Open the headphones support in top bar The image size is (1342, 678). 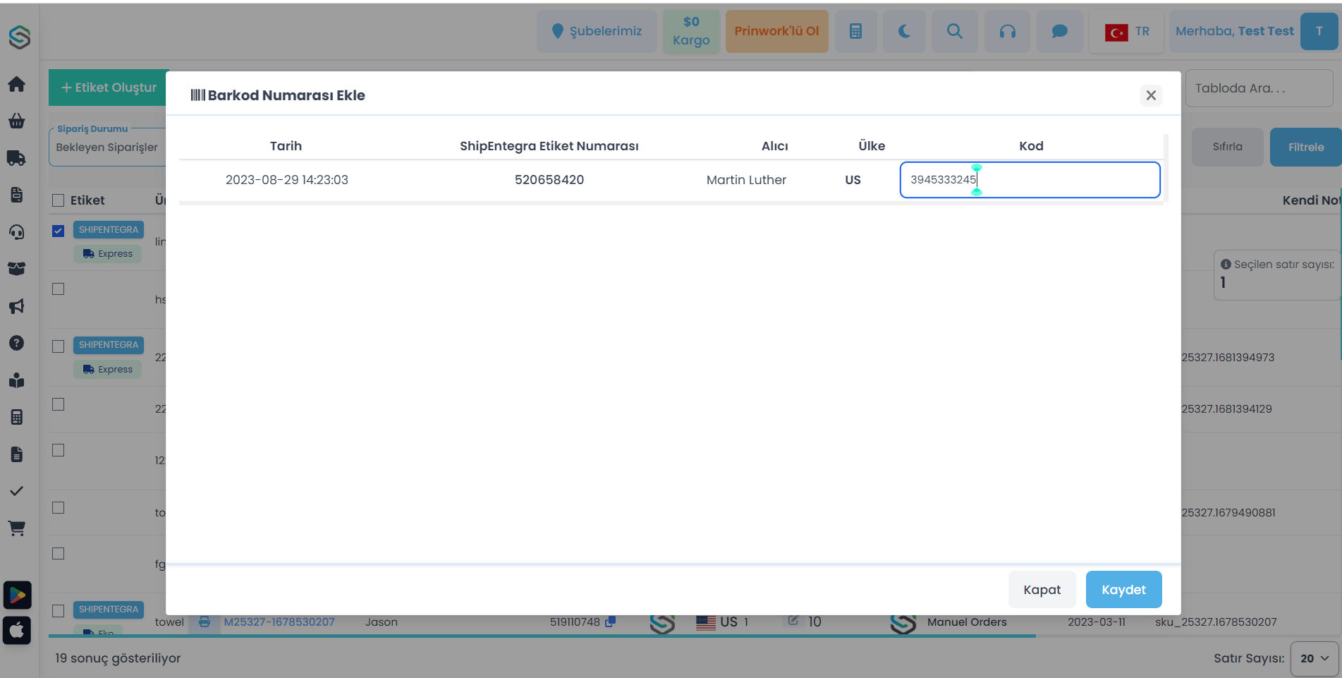click(x=1008, y=31)
